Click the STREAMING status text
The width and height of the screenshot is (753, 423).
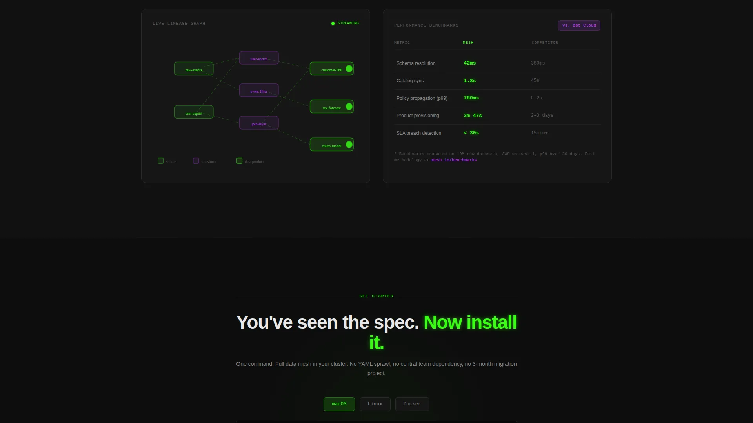tap(348, 23)
